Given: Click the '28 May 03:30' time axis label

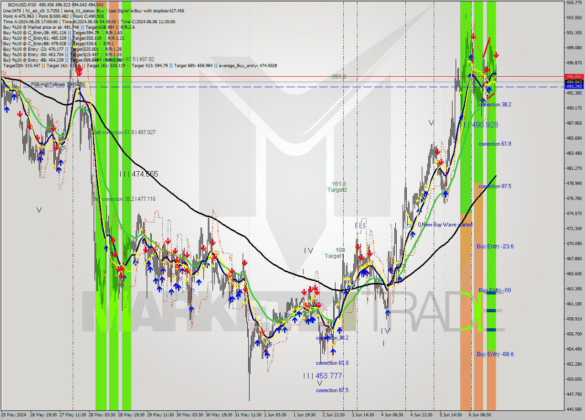Looking at the screenshot, I should 102,415.
